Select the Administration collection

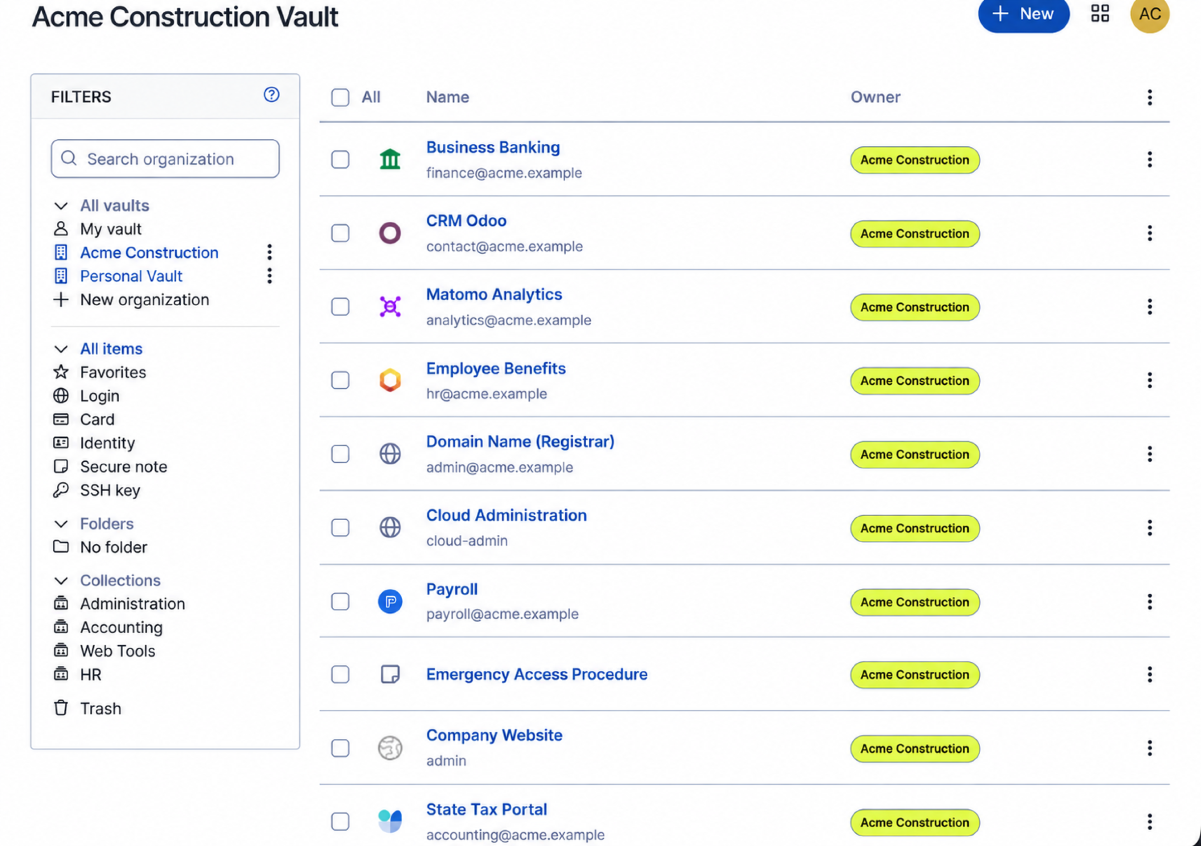click(x=133, y=604)
